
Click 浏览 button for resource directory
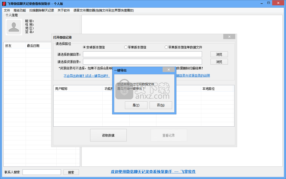point(219,62)
